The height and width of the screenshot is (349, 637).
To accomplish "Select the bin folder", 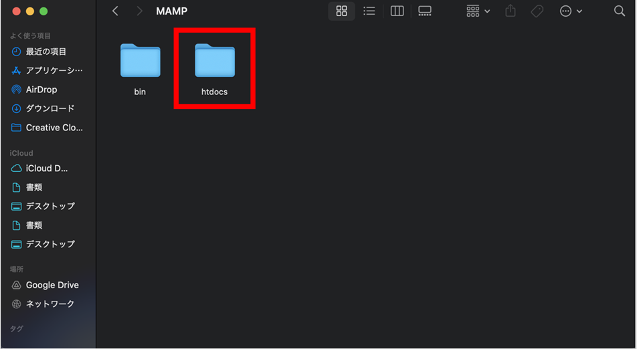I will coord(140,69).
